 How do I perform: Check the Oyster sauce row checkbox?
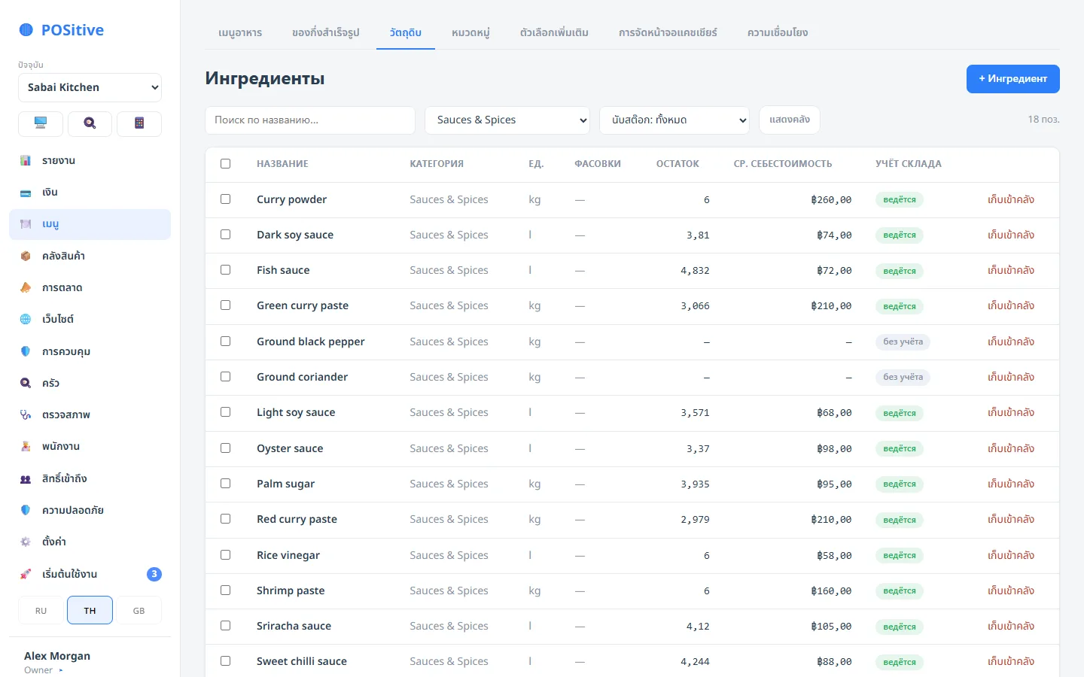[225, 448]
